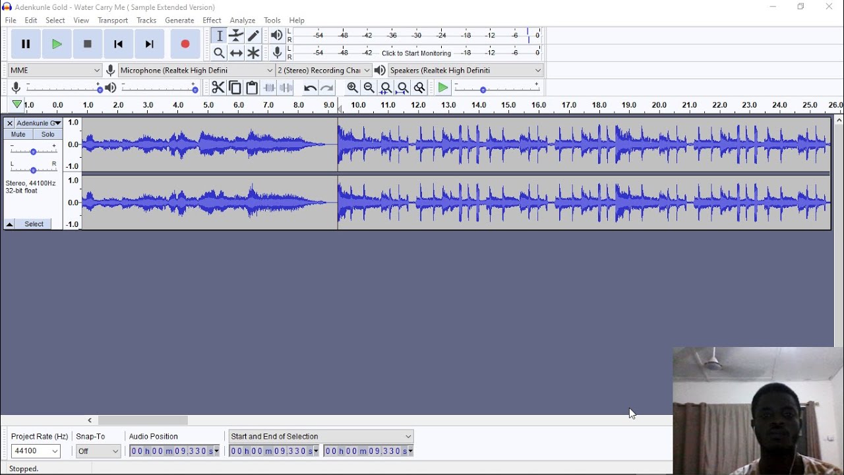Click the track Select button
Screen dimensions: 844x475
click(34, 224)
